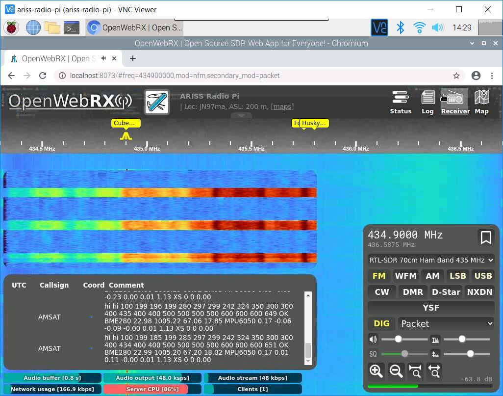Jump to the Husky... bookmark
This screenshot has width=503, height=396.
click(314, 123)
